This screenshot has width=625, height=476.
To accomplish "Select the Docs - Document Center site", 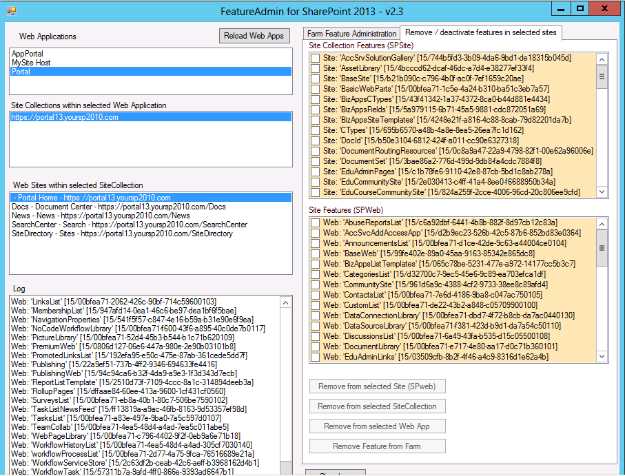I will (x=151, y=207).
